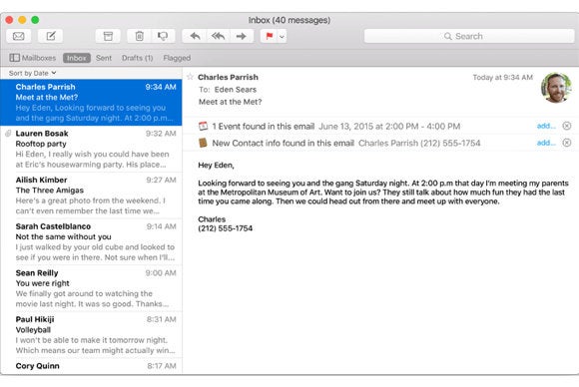
Task: Select the Inbox tab
Action: (77, 58)
